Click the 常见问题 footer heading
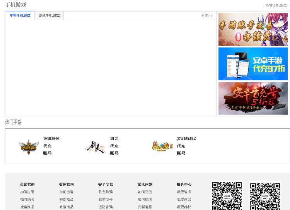 click(x=145, y=184)
